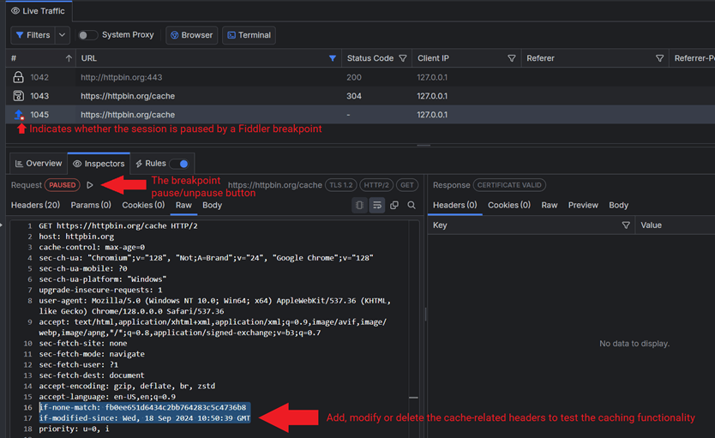
Task: Launch the Browser capture button
Action: pyautogui.click(x=191, y=35)
